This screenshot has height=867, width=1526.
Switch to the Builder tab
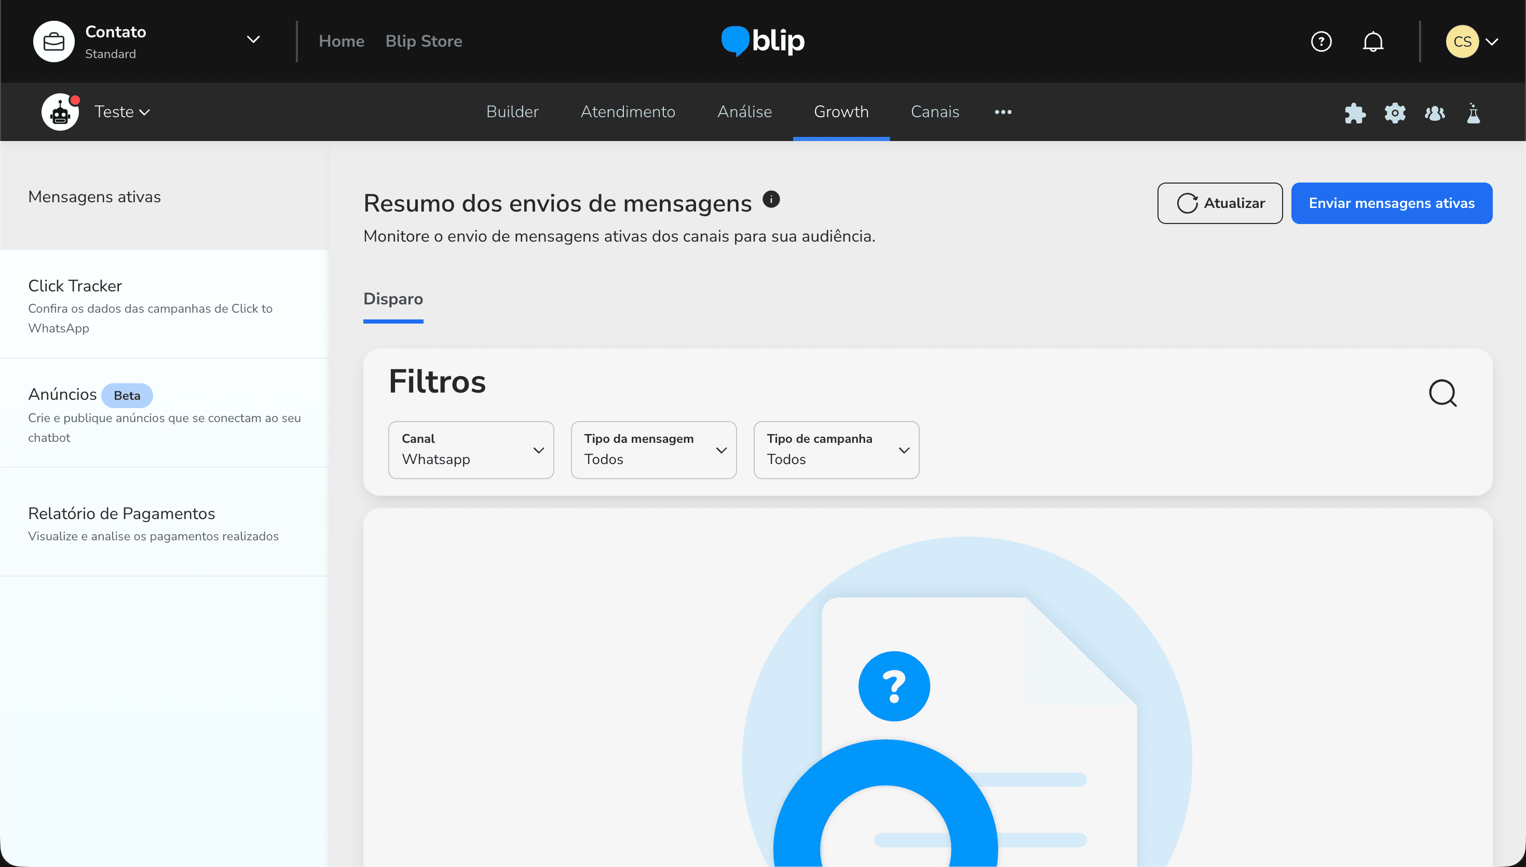pos(512,111)
